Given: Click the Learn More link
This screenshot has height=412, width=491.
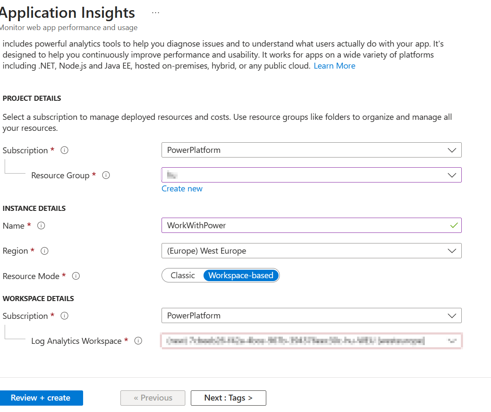Looking at the screenshot, I should point(334,66).
